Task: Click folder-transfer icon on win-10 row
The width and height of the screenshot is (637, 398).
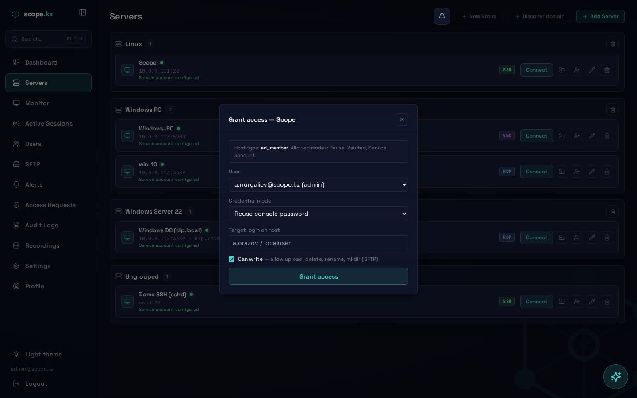Action: pyautogui.click(x=562, y=172)
